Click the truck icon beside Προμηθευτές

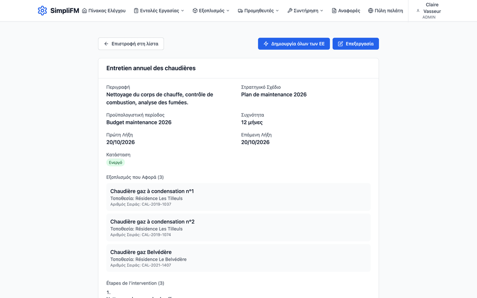point(240,10)
